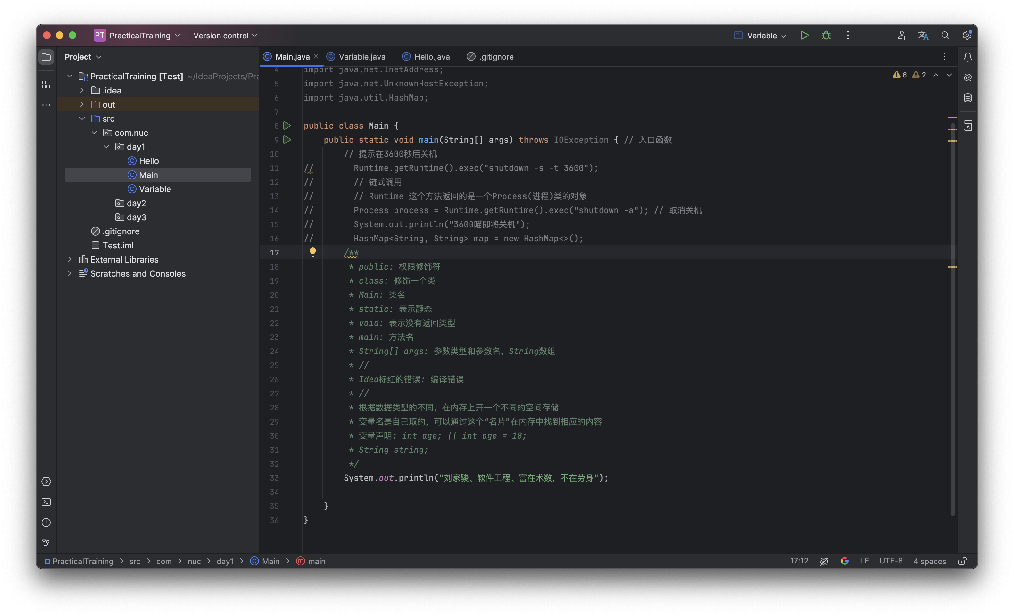1014x616 pixels.
Task: Open the Terminal tool window
Action: 46,502
